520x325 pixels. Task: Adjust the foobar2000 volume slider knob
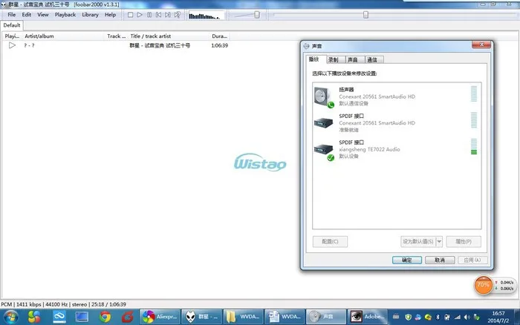[x=257, y=15]
